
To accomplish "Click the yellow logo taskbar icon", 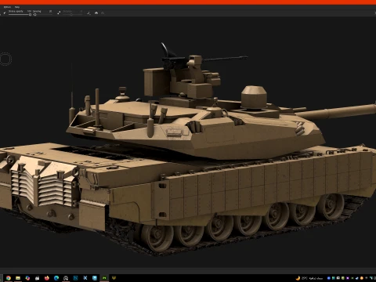I will click(x=114, y=278).
